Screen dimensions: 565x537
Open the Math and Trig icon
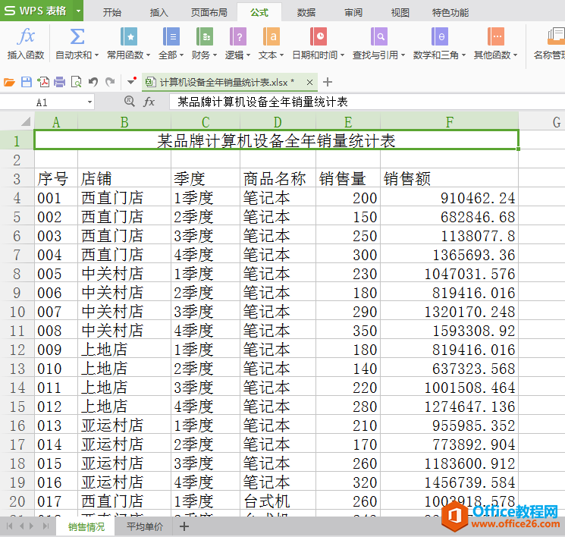(440, 36)
